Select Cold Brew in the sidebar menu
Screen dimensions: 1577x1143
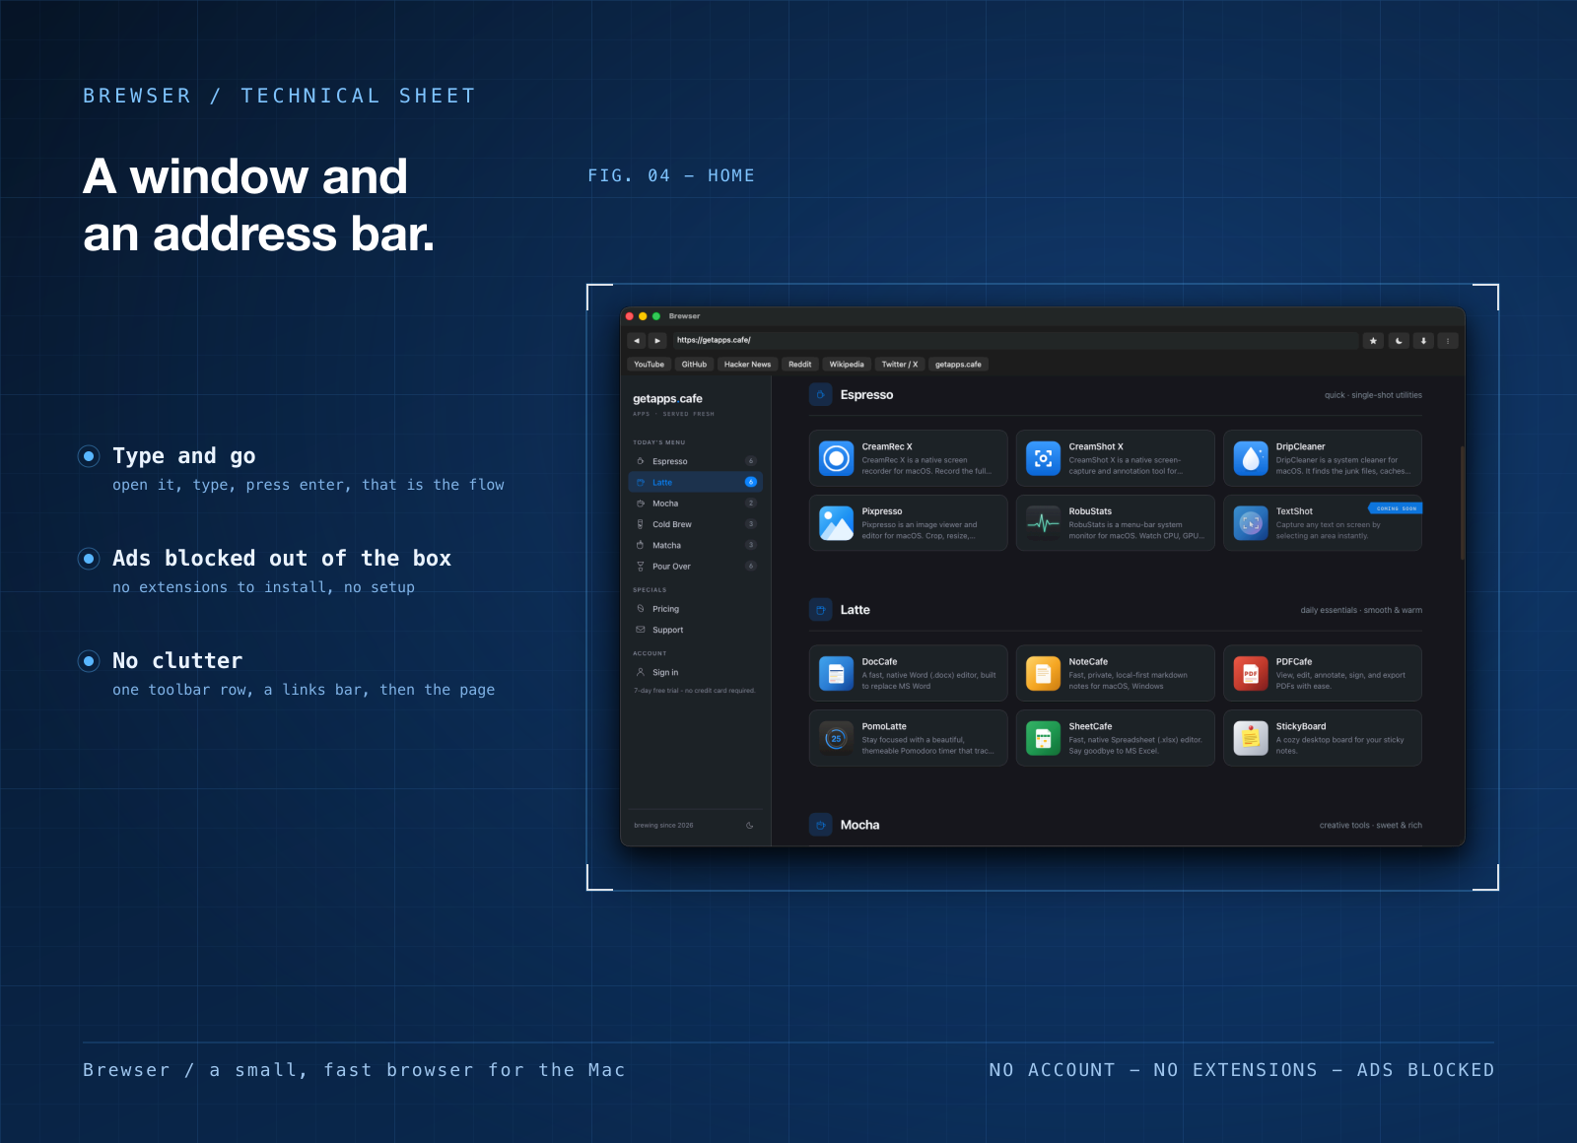[x=696, y=524]
